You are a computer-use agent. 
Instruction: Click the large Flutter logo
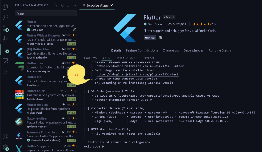pos(125,28)
